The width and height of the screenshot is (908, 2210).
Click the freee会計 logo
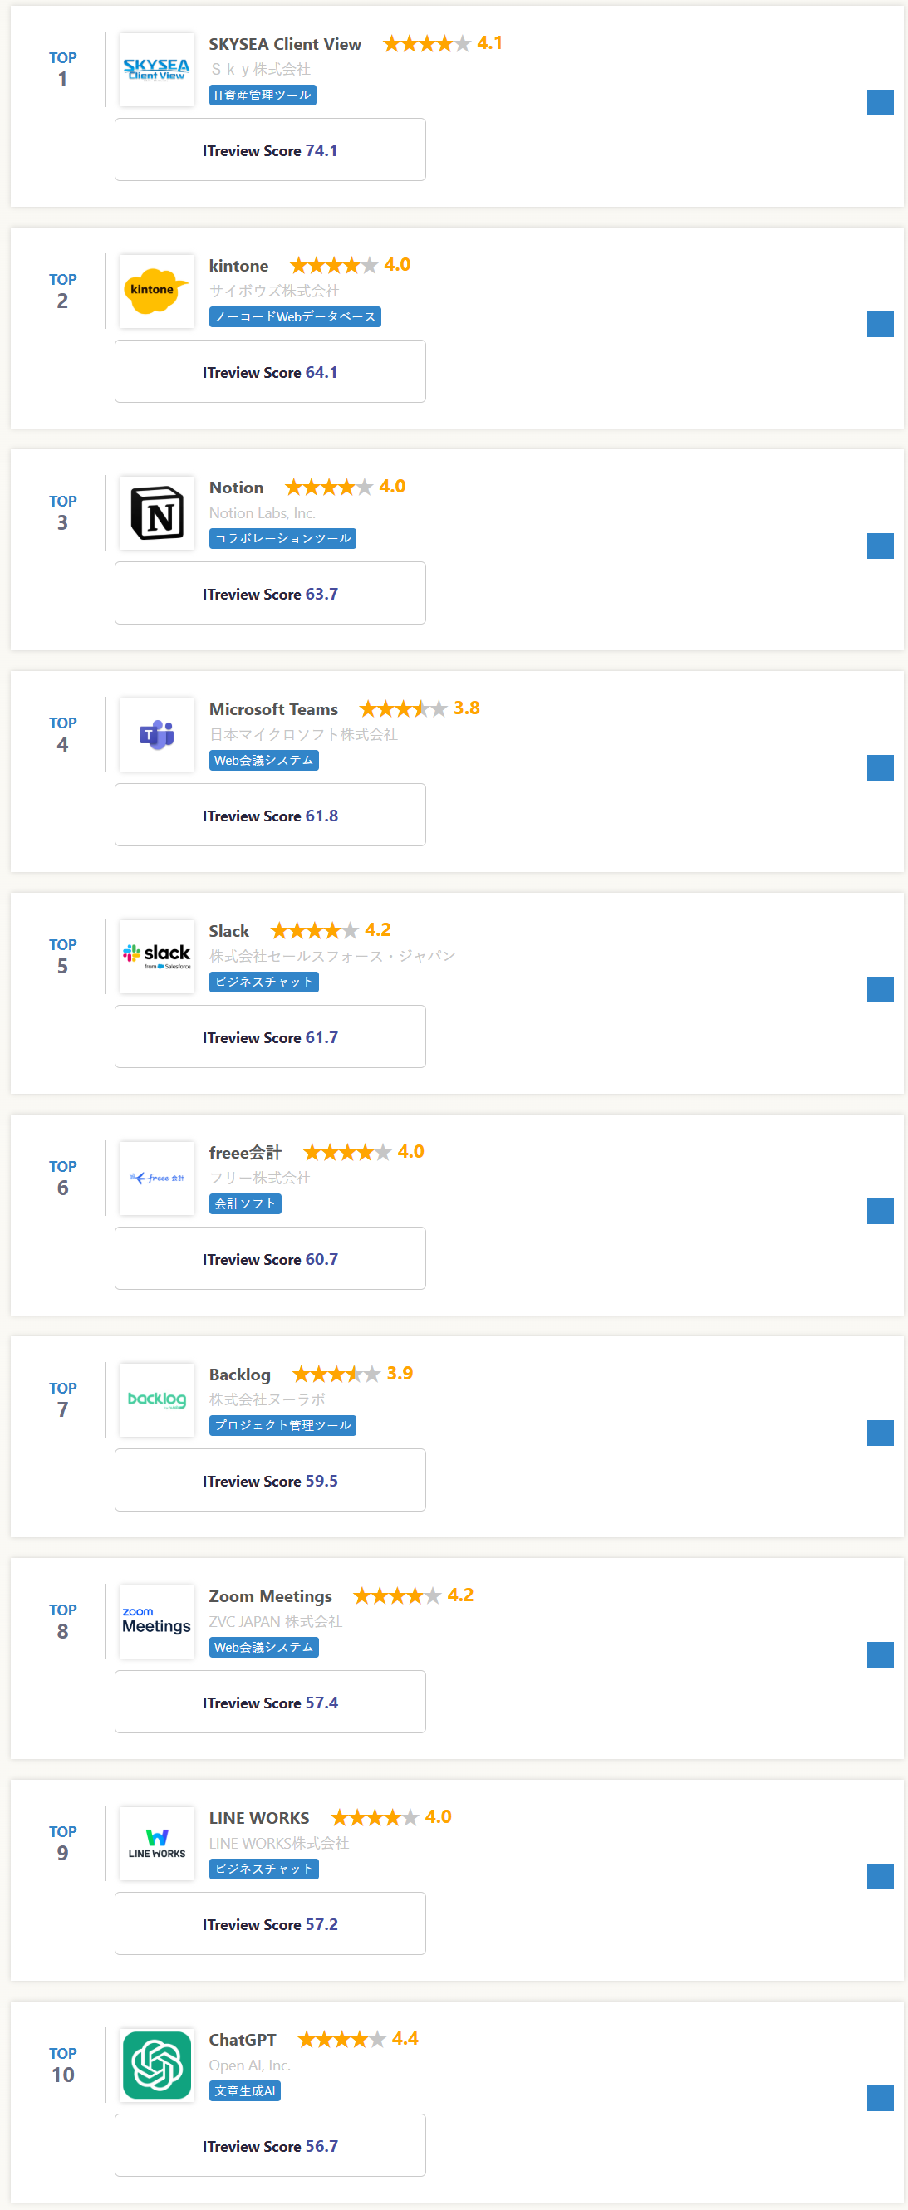(x=156, y=1178)
